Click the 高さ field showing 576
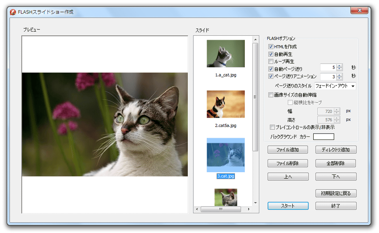 (326, 120)
